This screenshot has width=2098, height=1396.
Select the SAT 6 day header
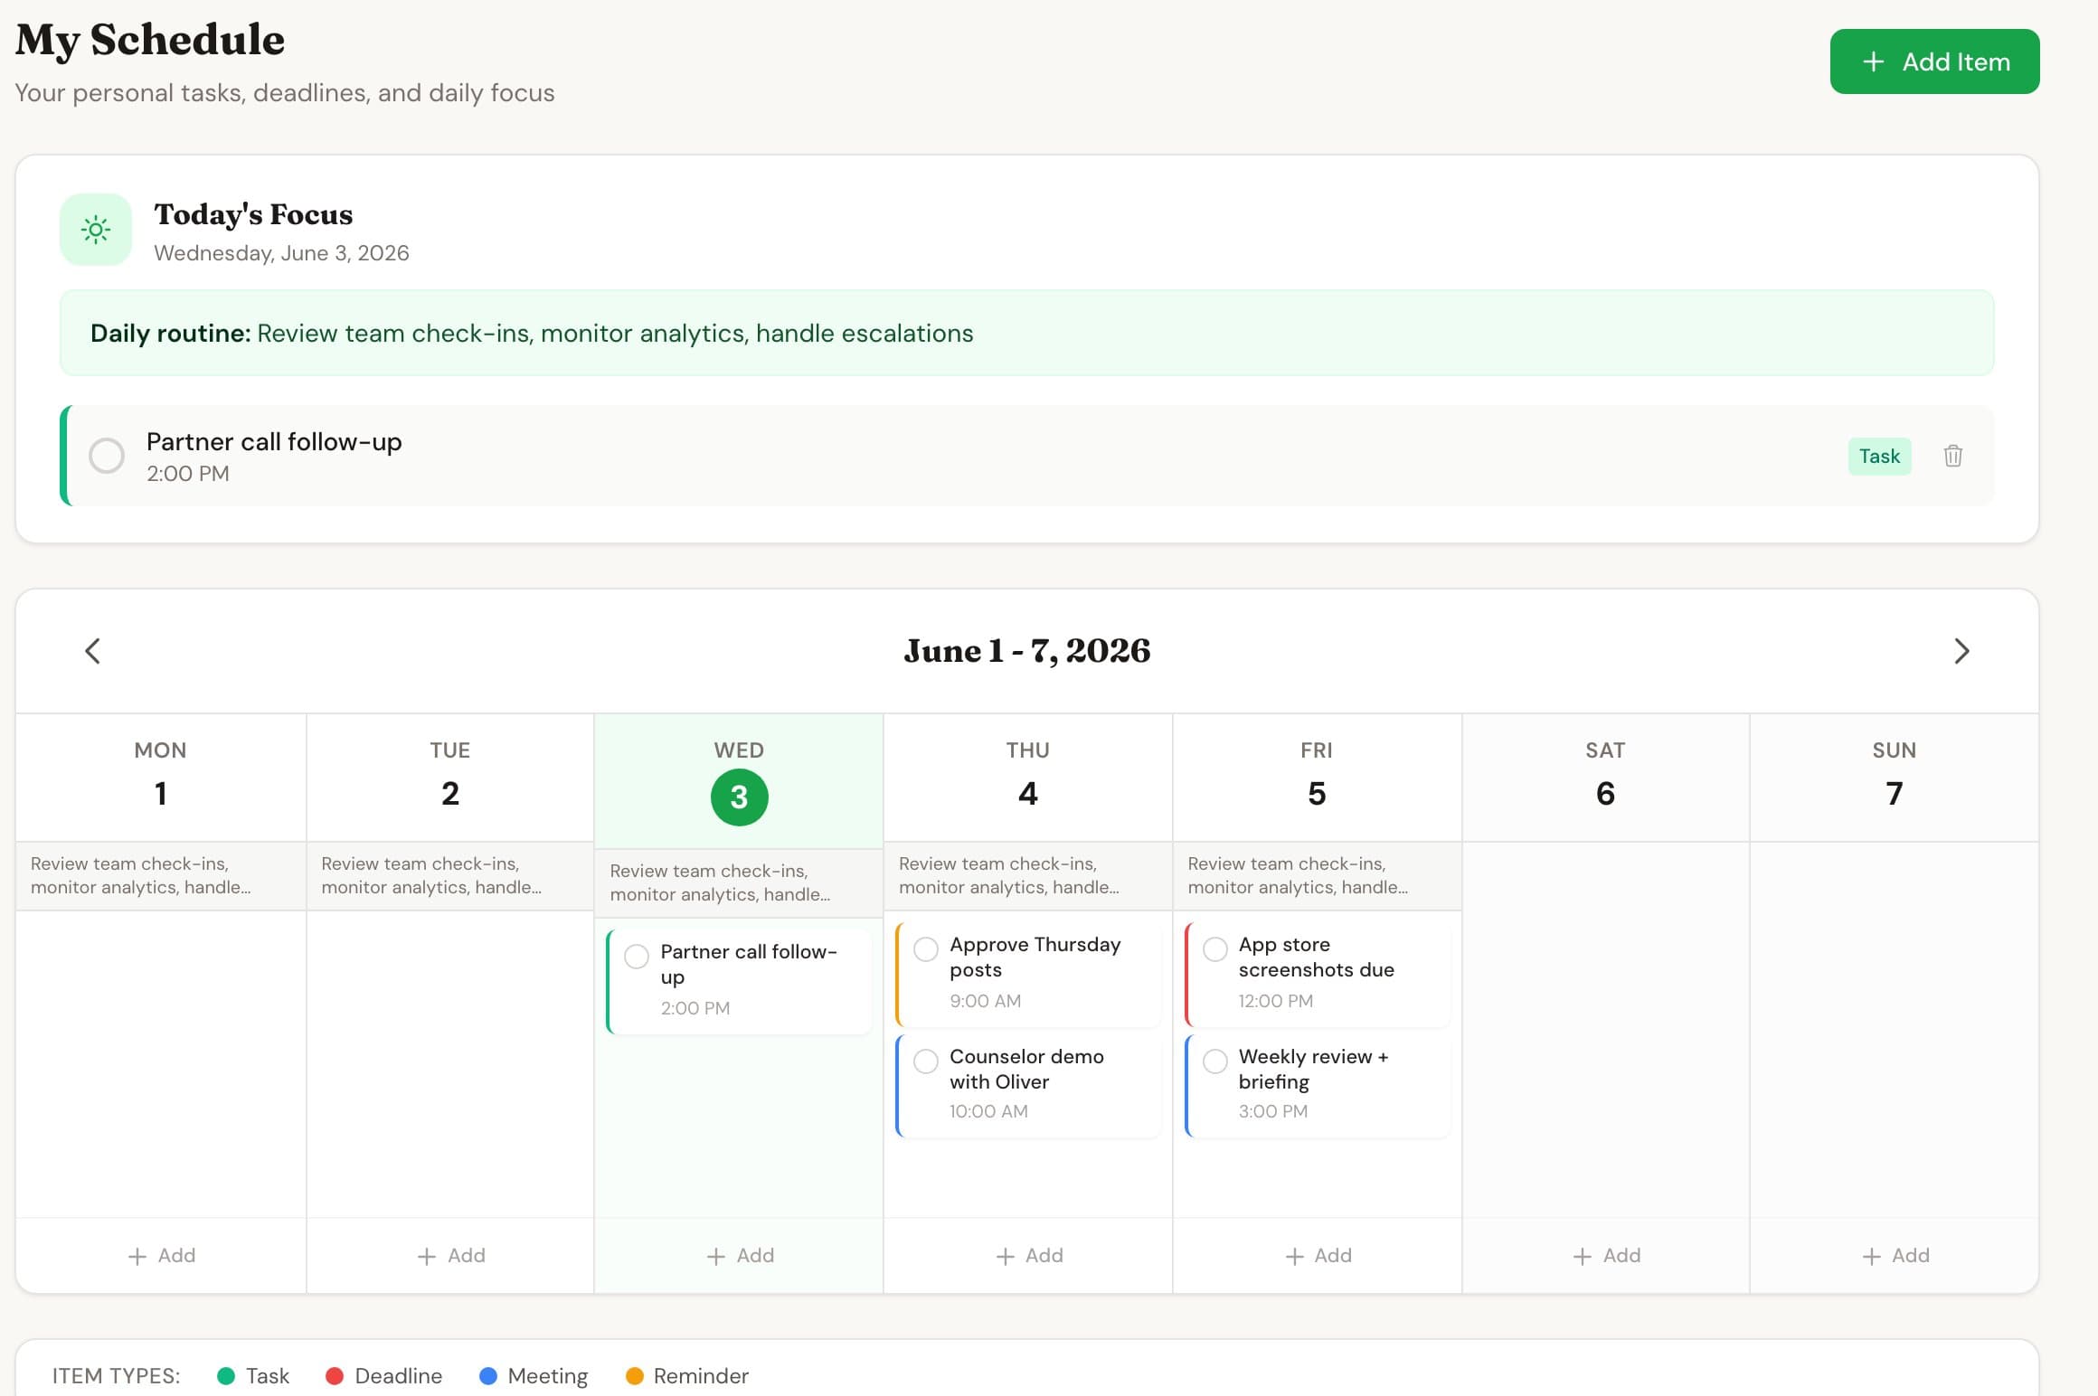1605,778
